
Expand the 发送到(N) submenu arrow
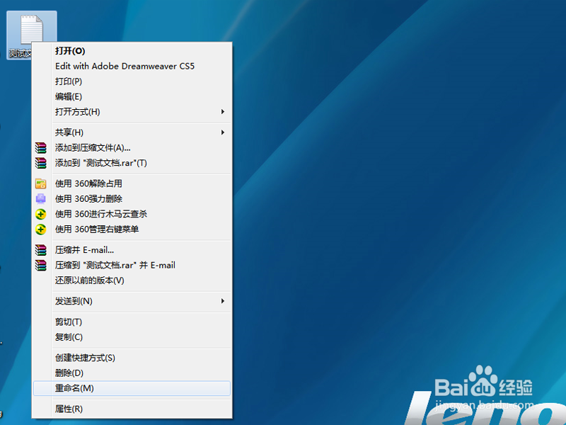223,301
